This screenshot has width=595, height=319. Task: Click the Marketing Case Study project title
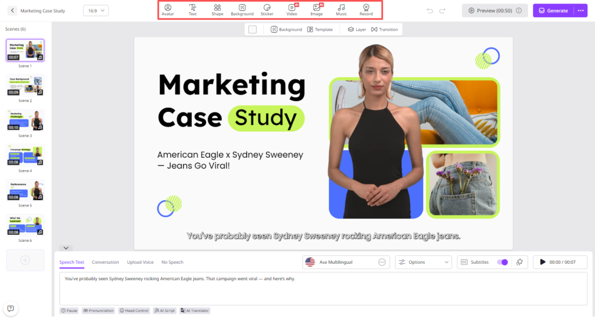pos(42,10)
